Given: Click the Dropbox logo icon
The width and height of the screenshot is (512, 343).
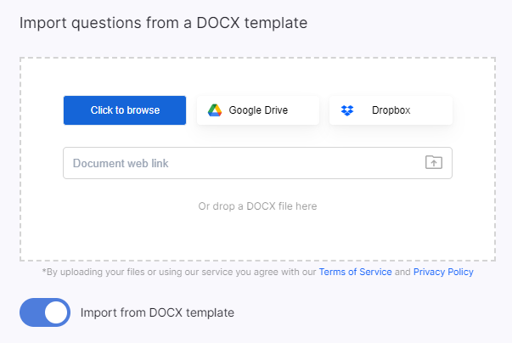Looking at the screenshot, I should point(347,110).
